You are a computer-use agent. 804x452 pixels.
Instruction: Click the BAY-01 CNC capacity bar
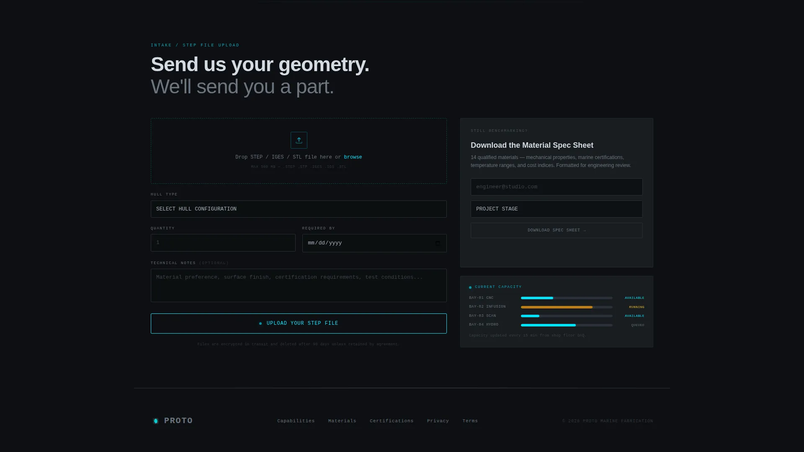coord(567,298)
